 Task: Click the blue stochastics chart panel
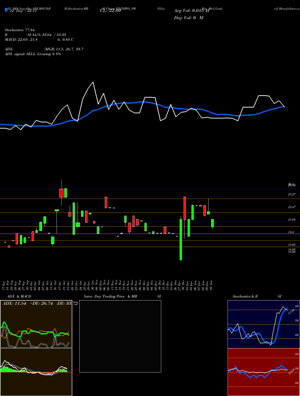(x=263, y=324)
